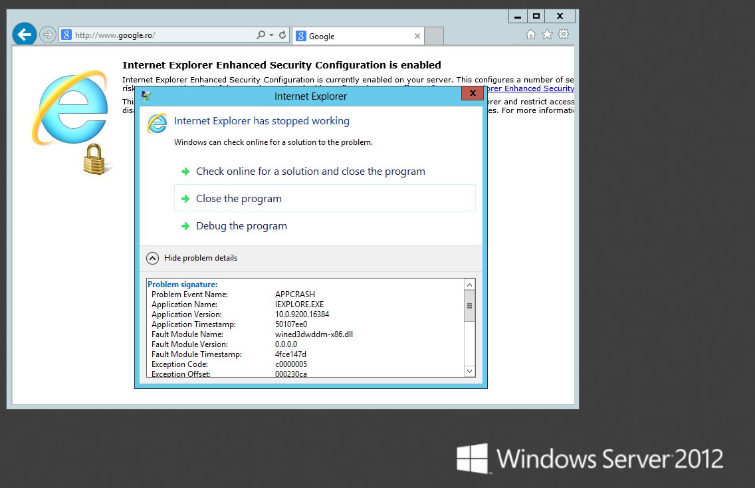Click the Home icon
Image resolution: width=755 pixels, height=488 pixels.
530,34
